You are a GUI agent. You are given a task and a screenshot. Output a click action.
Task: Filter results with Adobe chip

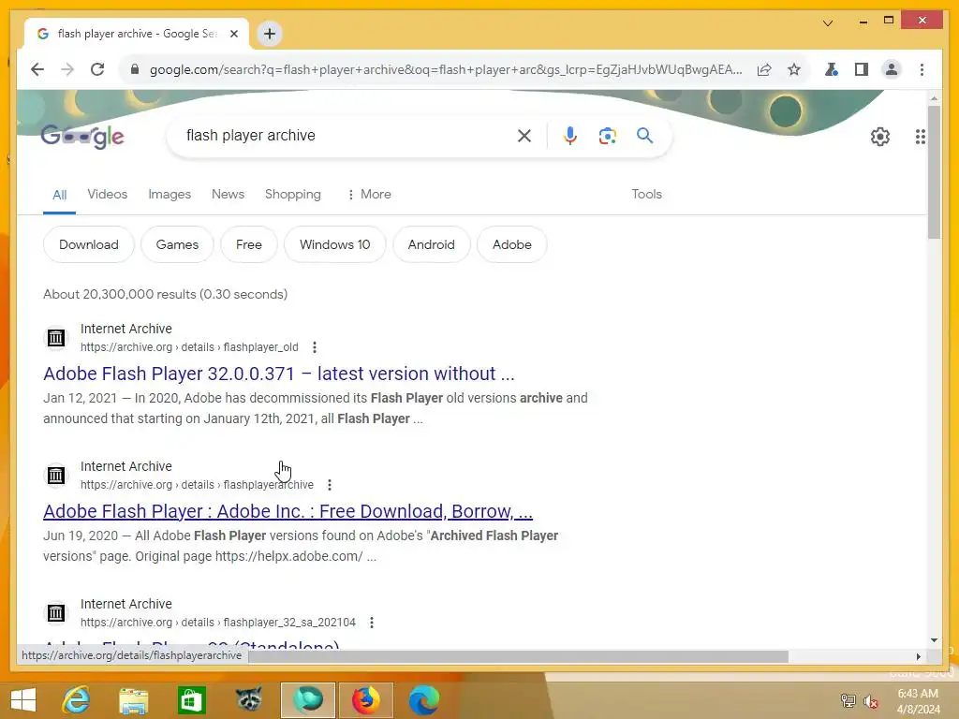coord(512,244)
